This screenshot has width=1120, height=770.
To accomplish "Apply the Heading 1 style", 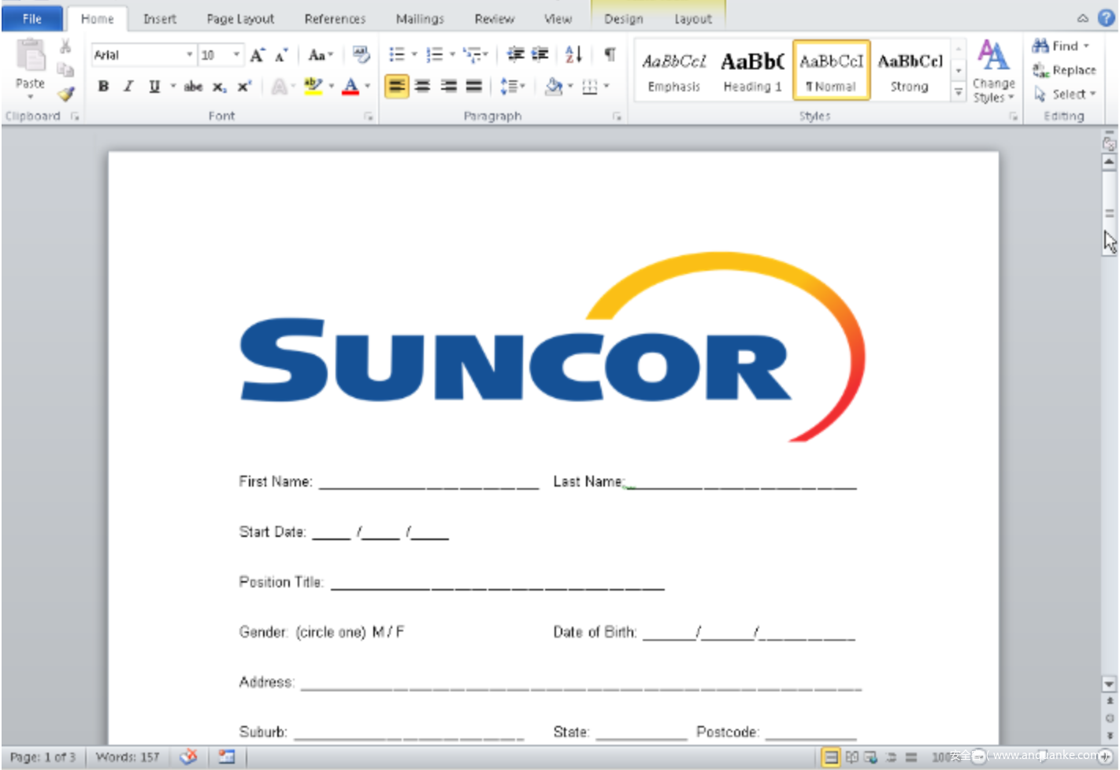I will tap(752, 71).
